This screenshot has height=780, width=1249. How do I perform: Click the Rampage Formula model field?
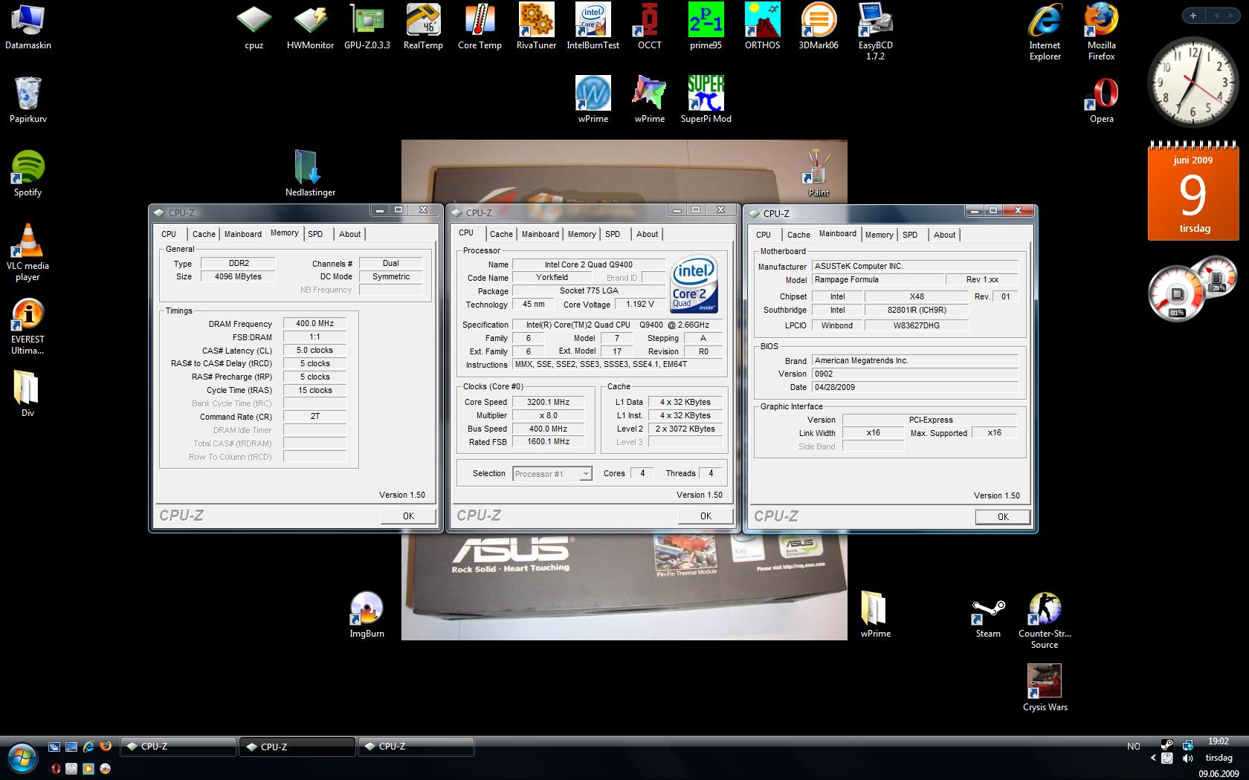[877, 280]
